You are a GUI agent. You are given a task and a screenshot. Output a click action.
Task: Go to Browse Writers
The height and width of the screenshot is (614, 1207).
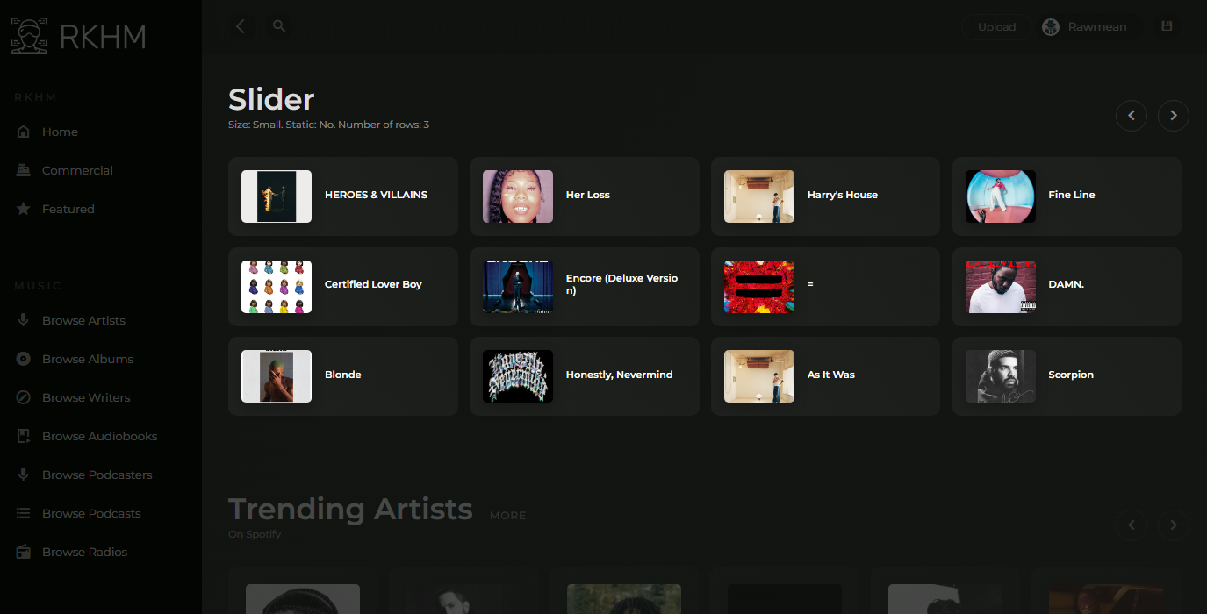point(86,397)
